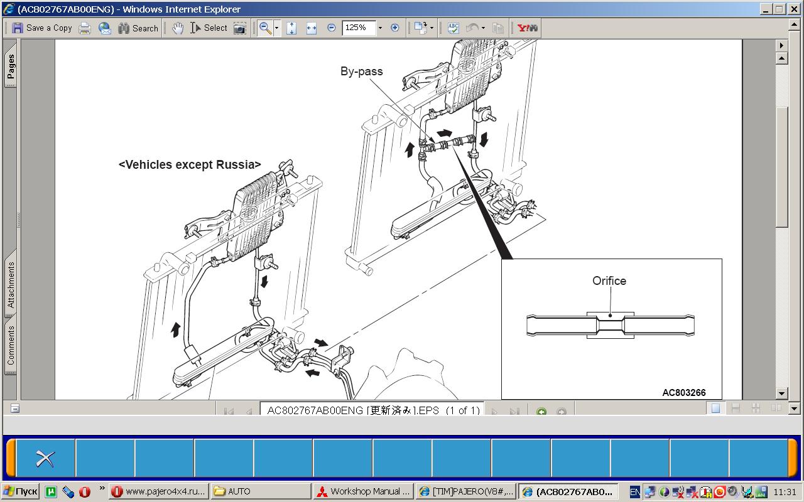Screen dimensions: 804x502
Task: Click in the zoom percentage field
Action: [x=359, y=28]
